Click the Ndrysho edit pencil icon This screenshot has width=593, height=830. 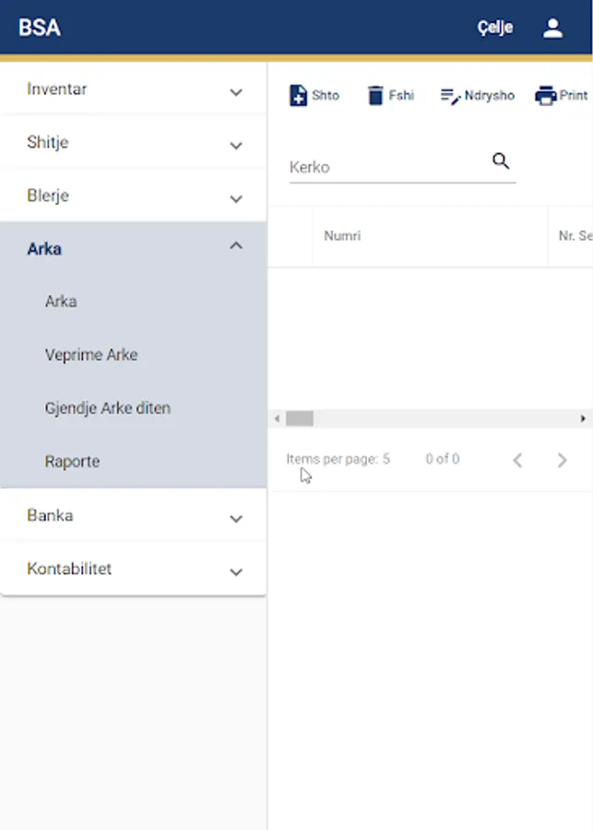click(450, 96)
